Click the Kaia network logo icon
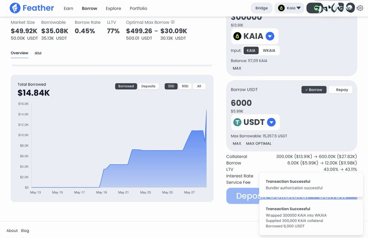The height and width of the screenshot is (238, 368). [x=281, y=8]
